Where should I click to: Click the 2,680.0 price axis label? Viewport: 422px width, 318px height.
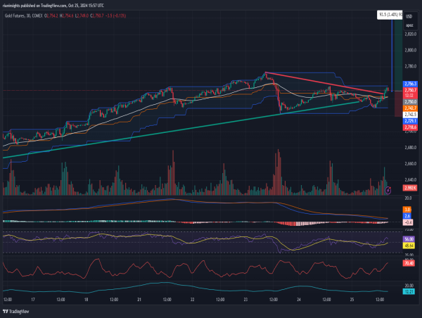coord(411,148)
